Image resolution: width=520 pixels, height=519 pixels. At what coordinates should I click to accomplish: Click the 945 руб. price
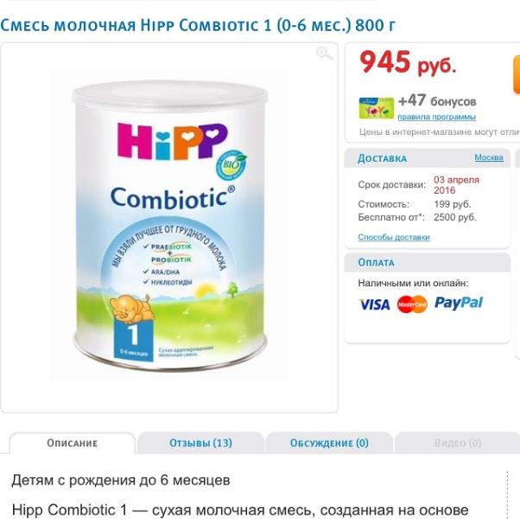coord(409,63)
